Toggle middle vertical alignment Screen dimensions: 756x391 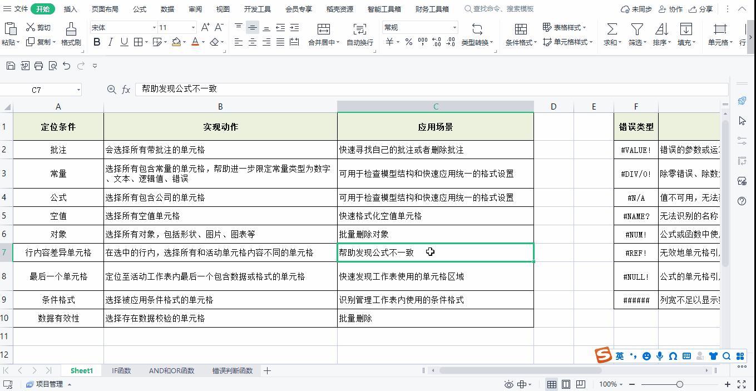click(253, 27)
